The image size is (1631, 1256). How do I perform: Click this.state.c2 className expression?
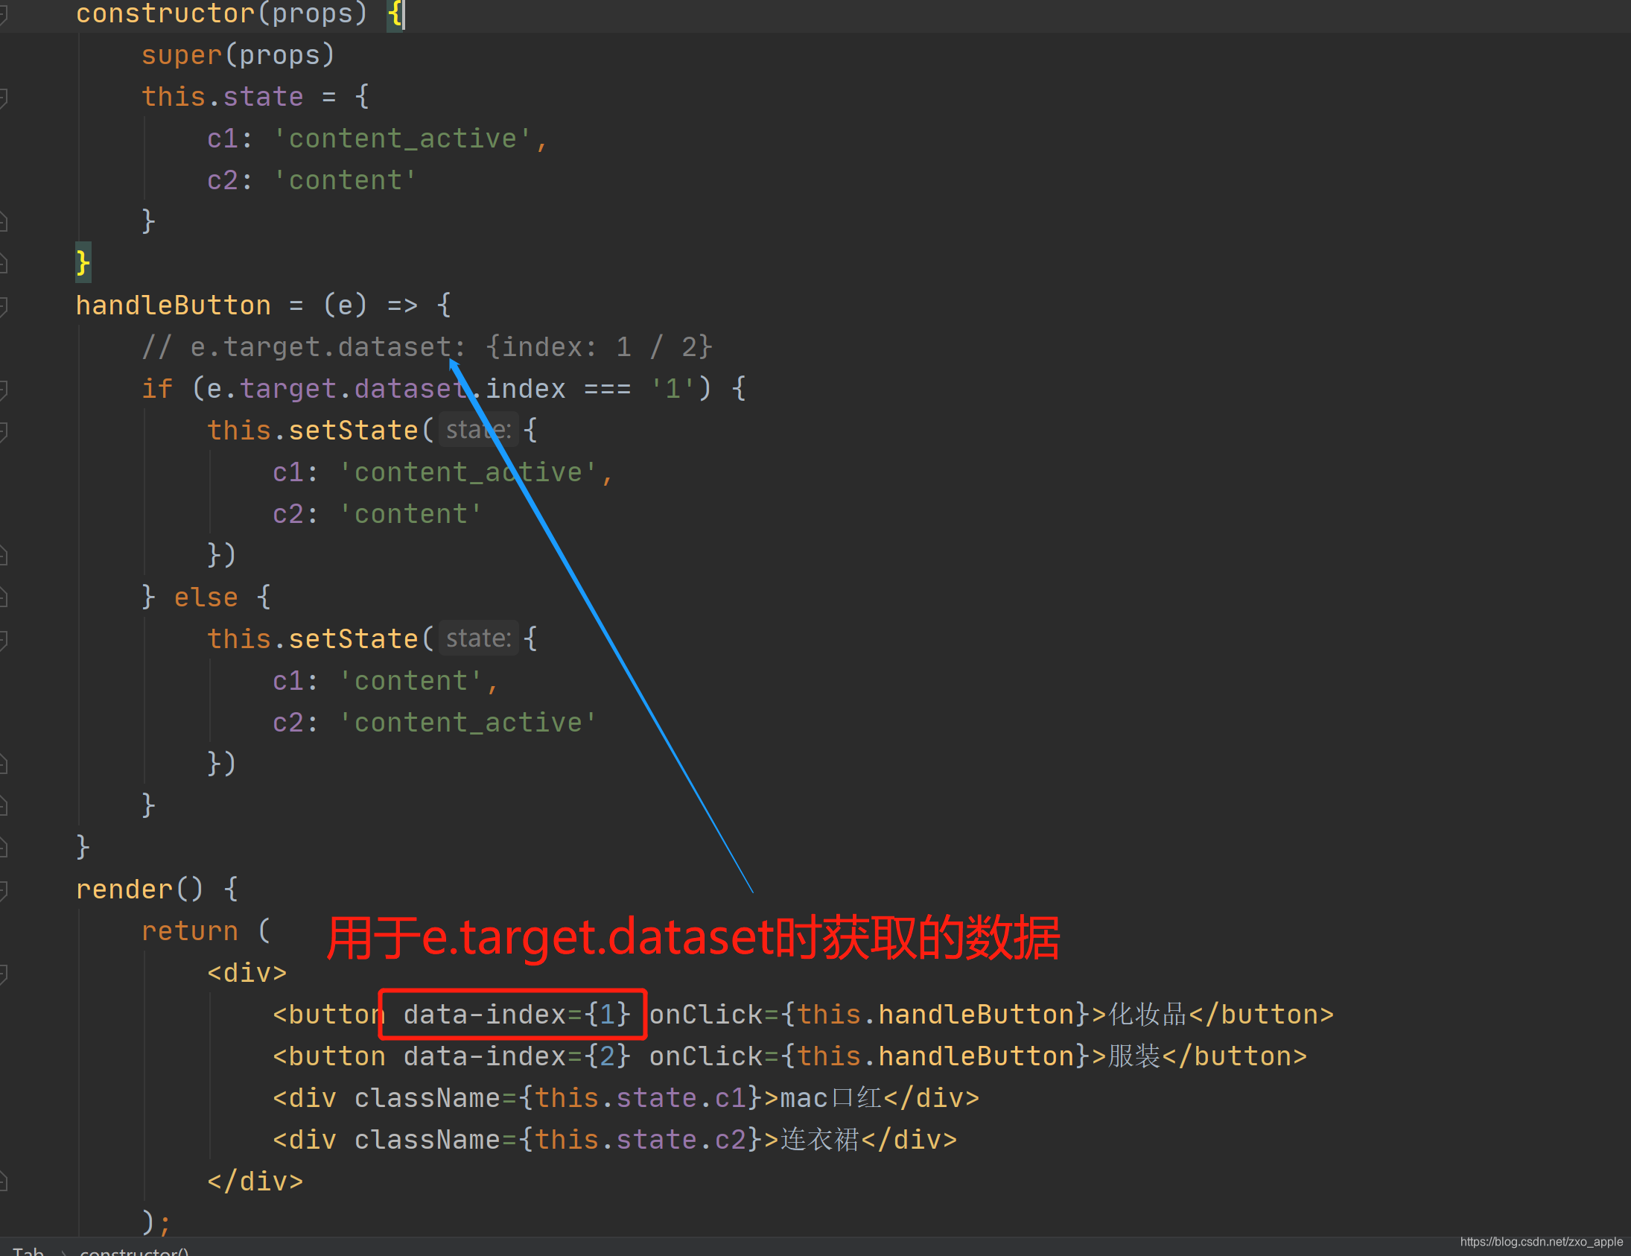(640, 1141)
